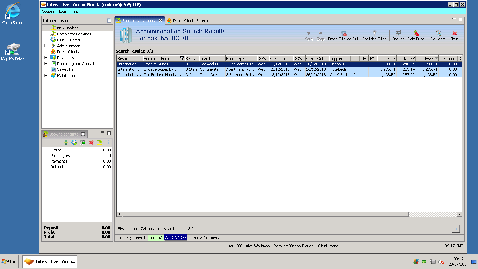Close the Book. ref. <none> tab
Viewport: 478px width, 269px height.
[161, 21]
